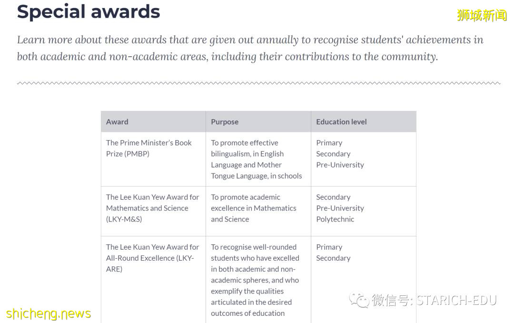The width and height of the screenshot is (514, 323).
Task: Click the "Special awards" heading
Action: (x=89, y=11)
